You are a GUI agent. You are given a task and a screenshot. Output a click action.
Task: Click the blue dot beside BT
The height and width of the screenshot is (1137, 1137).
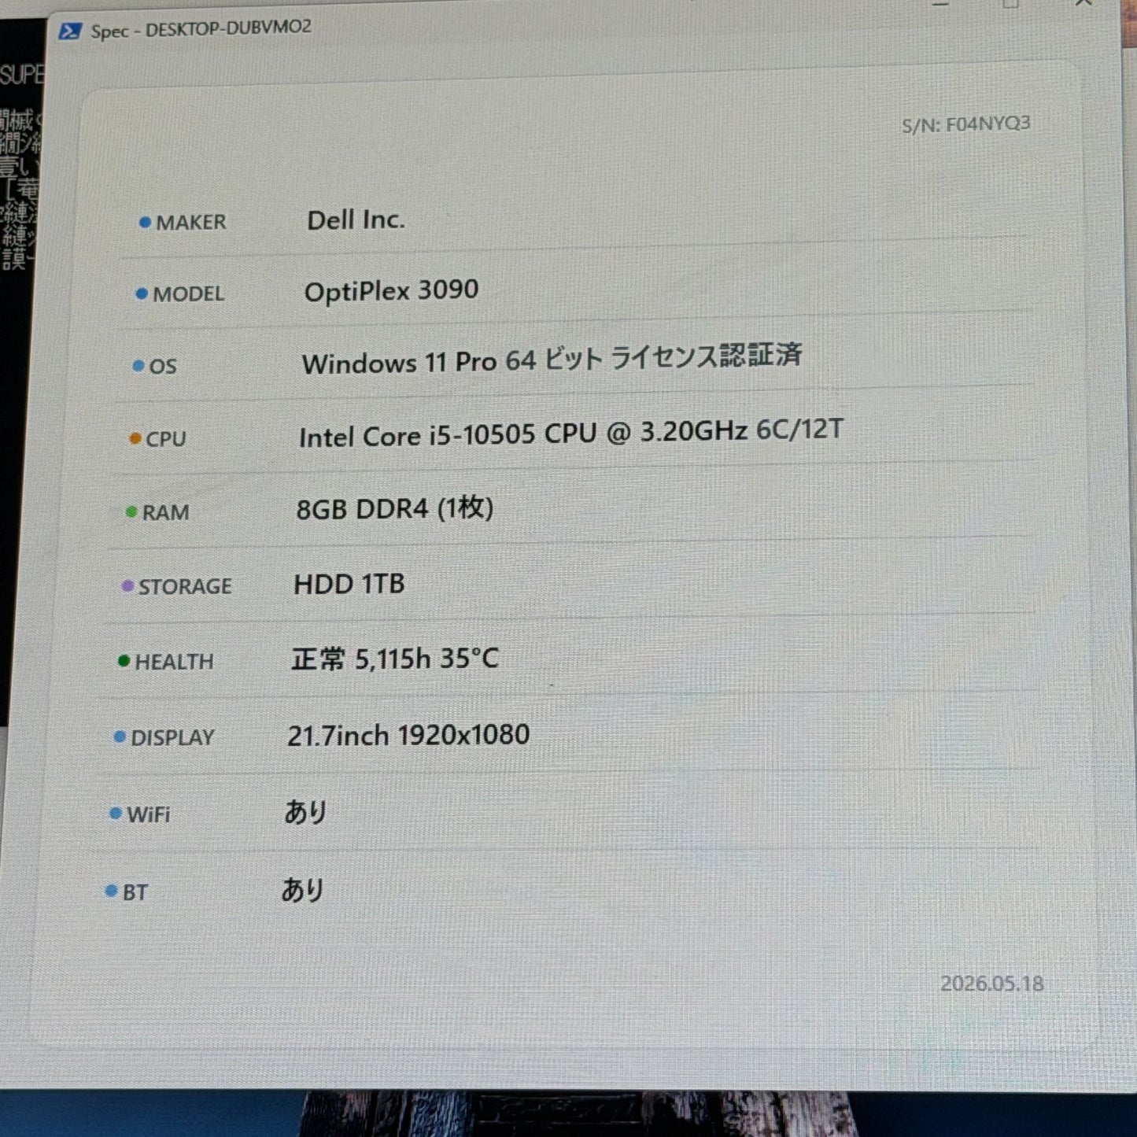[111, 892]
